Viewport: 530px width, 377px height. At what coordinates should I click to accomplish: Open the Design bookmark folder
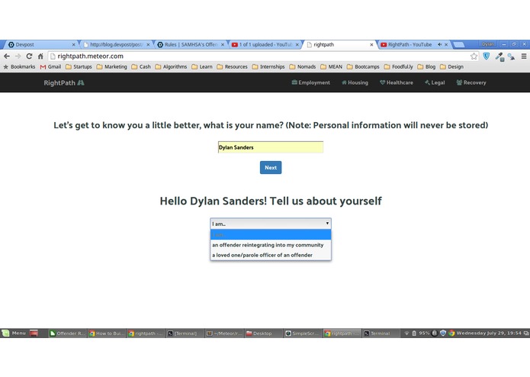pyautogui.click(x=451, y=67)
